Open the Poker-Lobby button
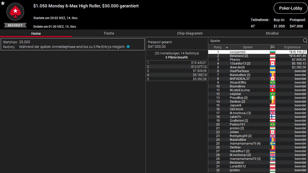308x173 pixels. [x=290, y=8]
